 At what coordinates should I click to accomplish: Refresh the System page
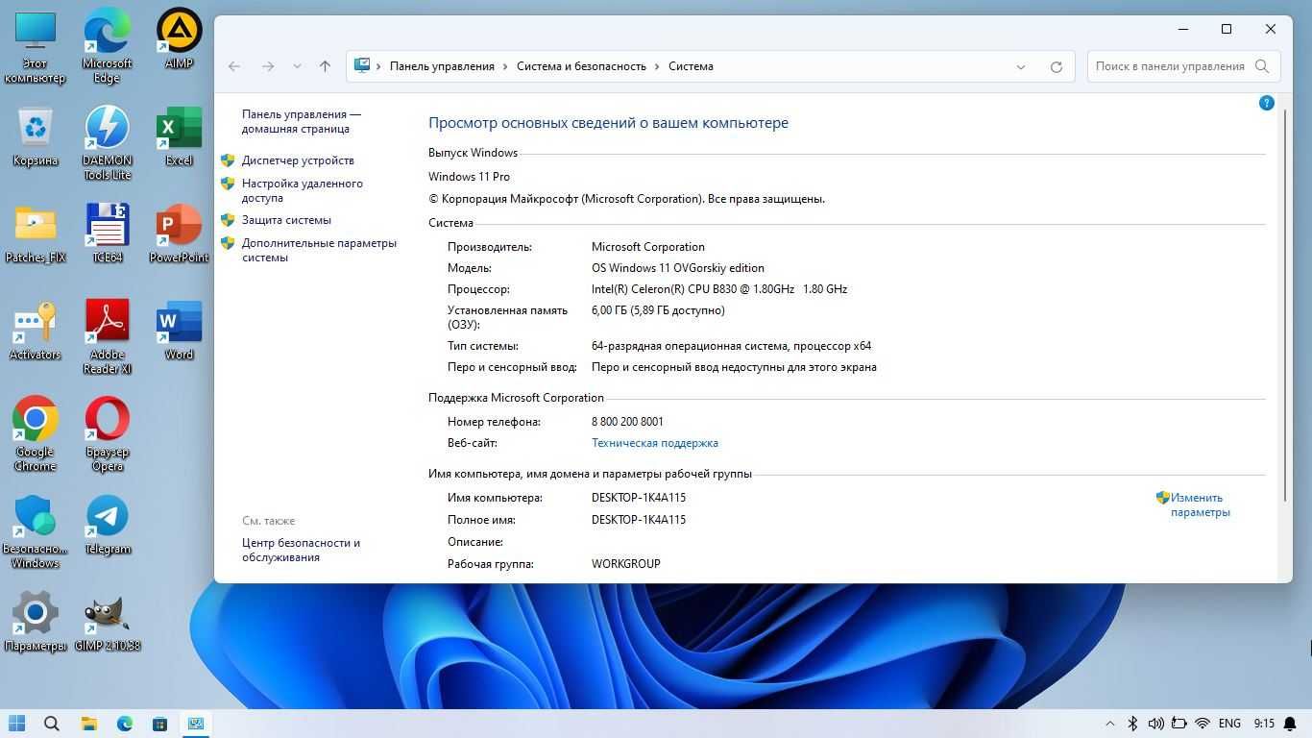(x=1057, y=66)
